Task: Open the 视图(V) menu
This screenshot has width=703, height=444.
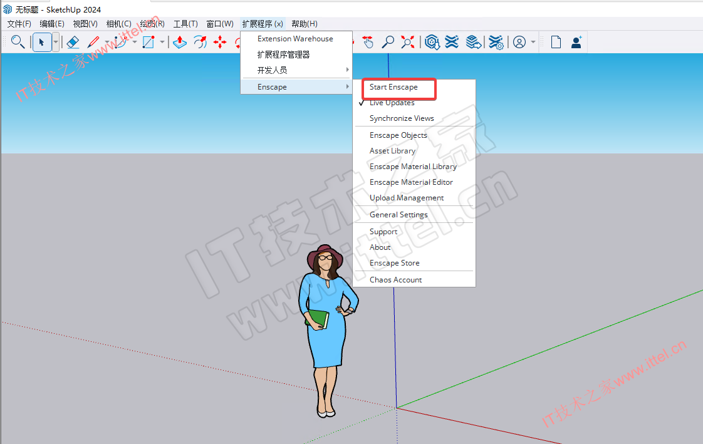Action: (85, 24)
